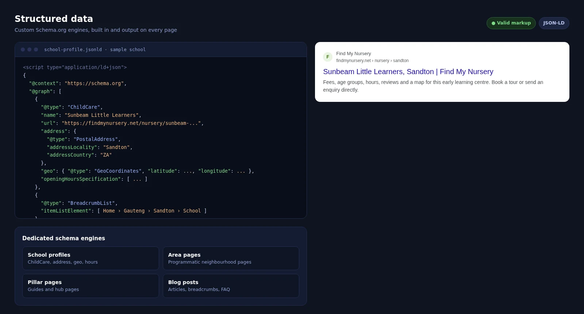Click the "@graph" key in code
Viewport: 584px width, 314px height.
click(x=41, y=92)
